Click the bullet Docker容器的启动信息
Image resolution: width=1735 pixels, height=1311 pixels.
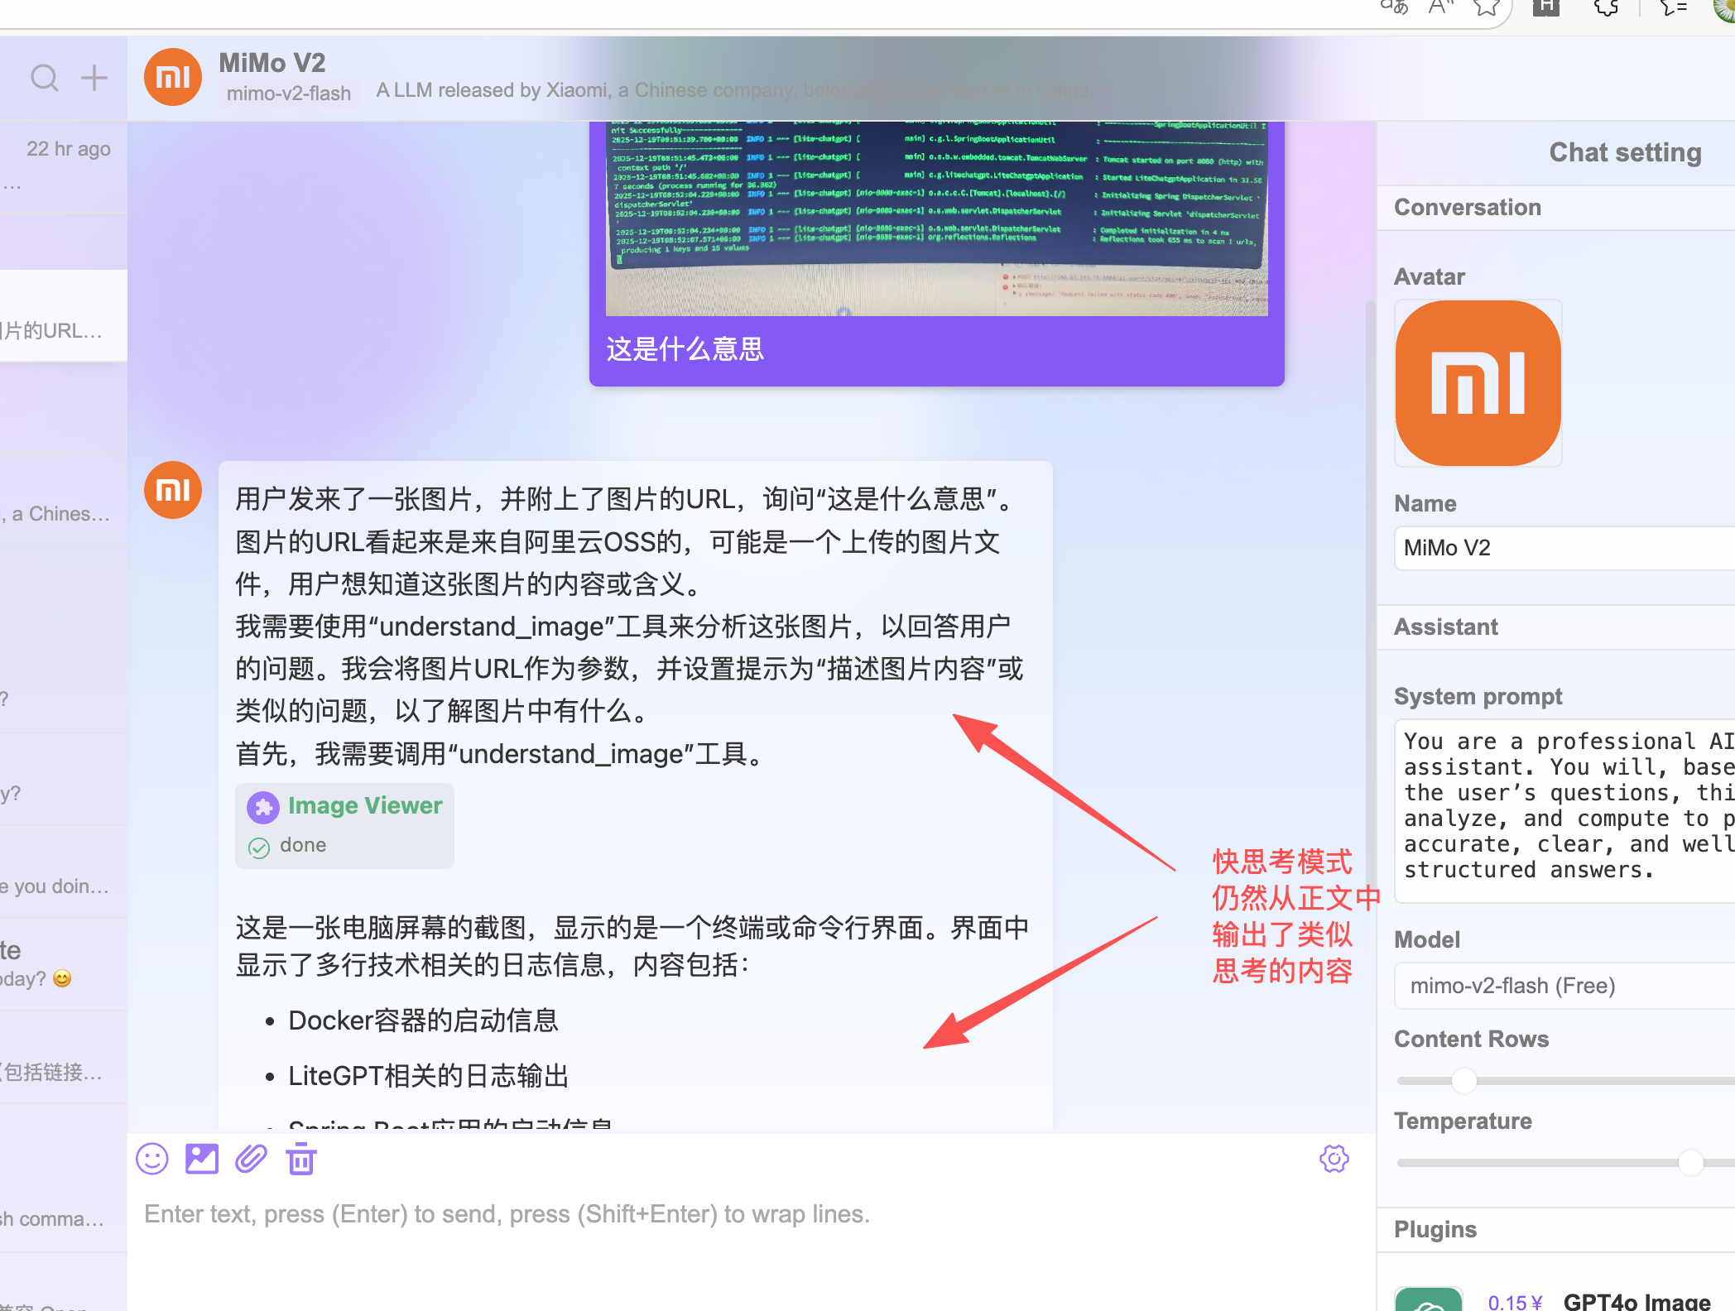(x=423, y=1020)
